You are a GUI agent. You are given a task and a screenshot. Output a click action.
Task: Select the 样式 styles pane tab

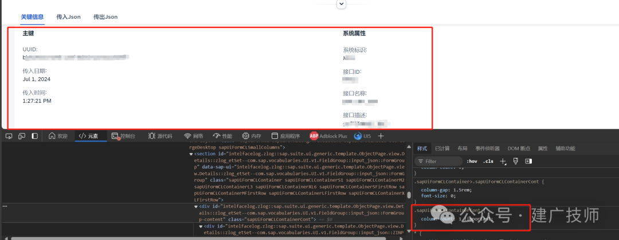(422, 149)
